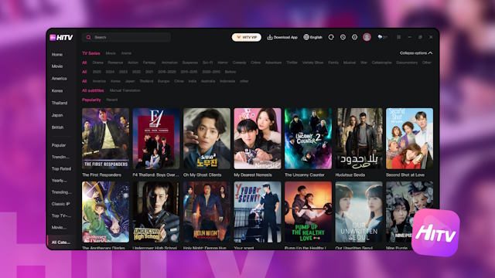This screenshot has height=278, width=495.
Task: Filter region by Europe
Action: 163,81
